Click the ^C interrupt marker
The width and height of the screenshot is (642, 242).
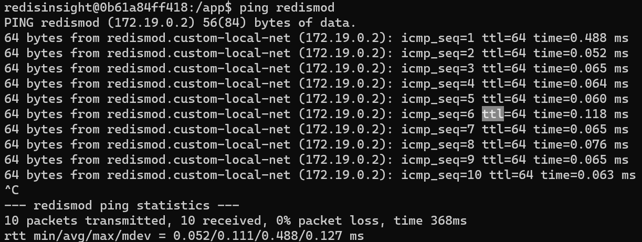pyautogui.click(x=11, y=190)
